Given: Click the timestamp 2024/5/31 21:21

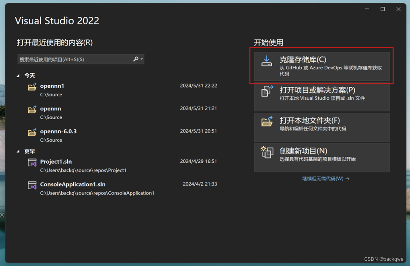Looking at the screenshot, I should (198, 108).
